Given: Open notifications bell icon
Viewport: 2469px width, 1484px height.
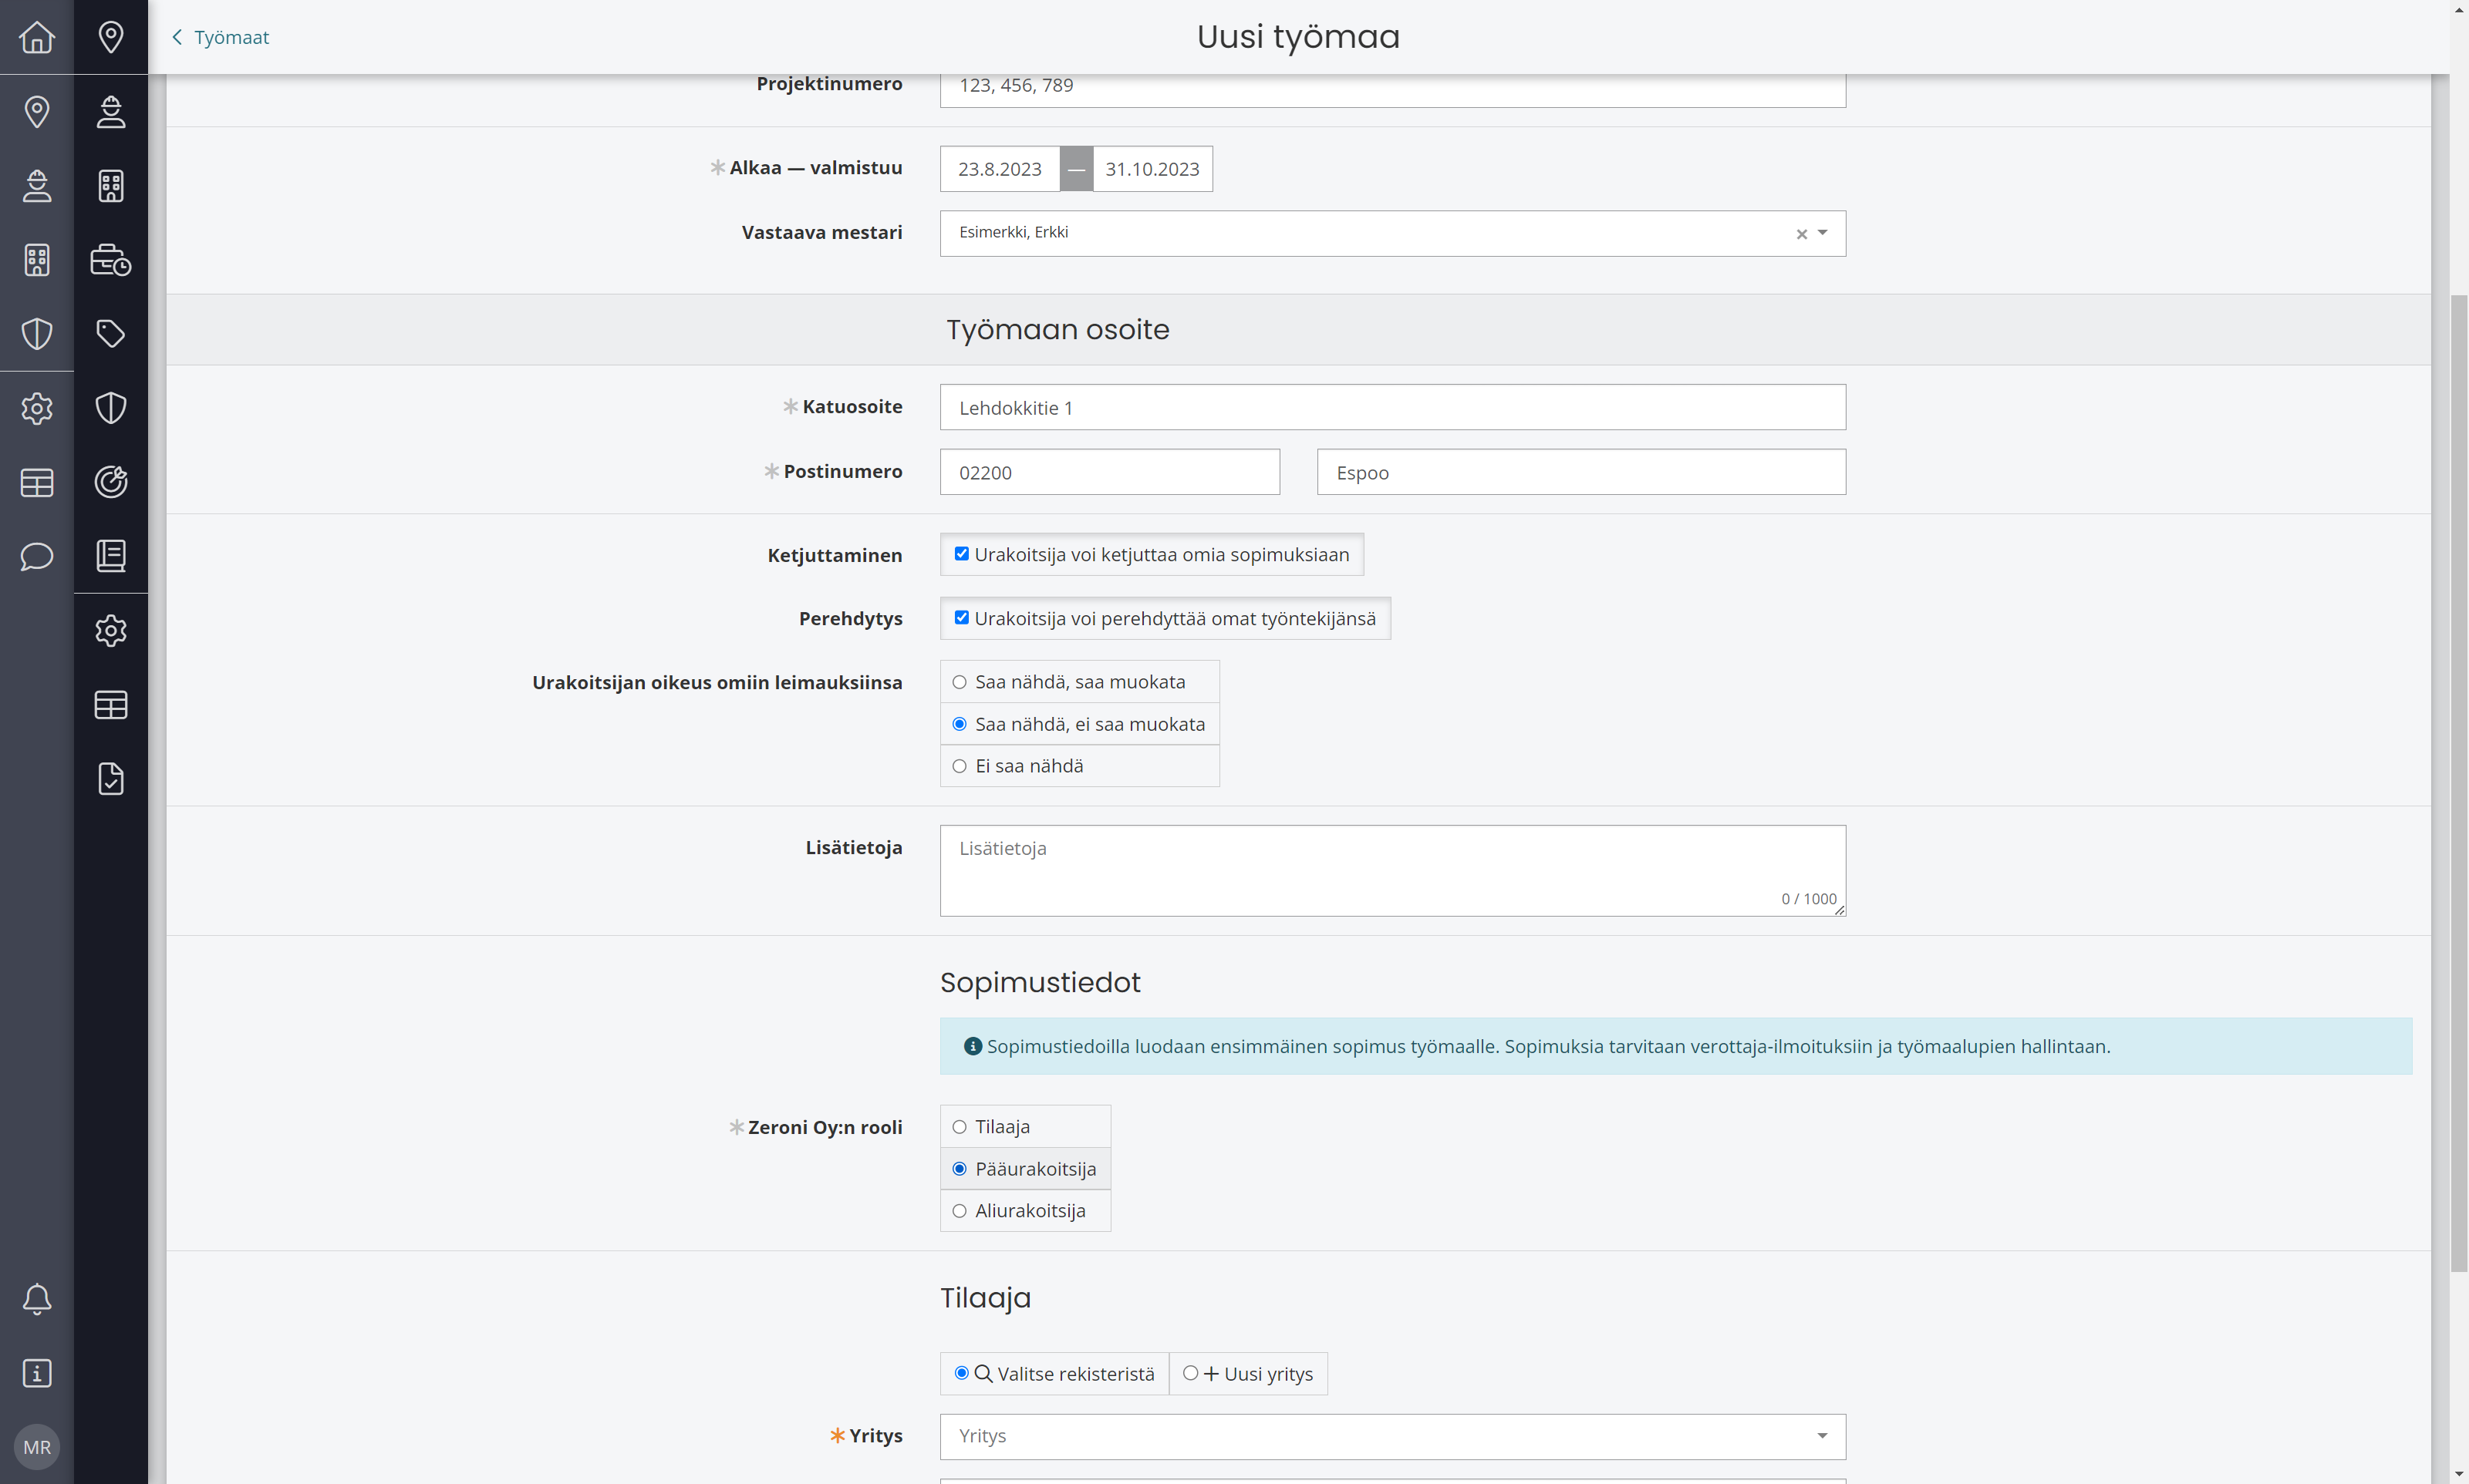Looking at the screenshot, I should (x=37, y=1299).
